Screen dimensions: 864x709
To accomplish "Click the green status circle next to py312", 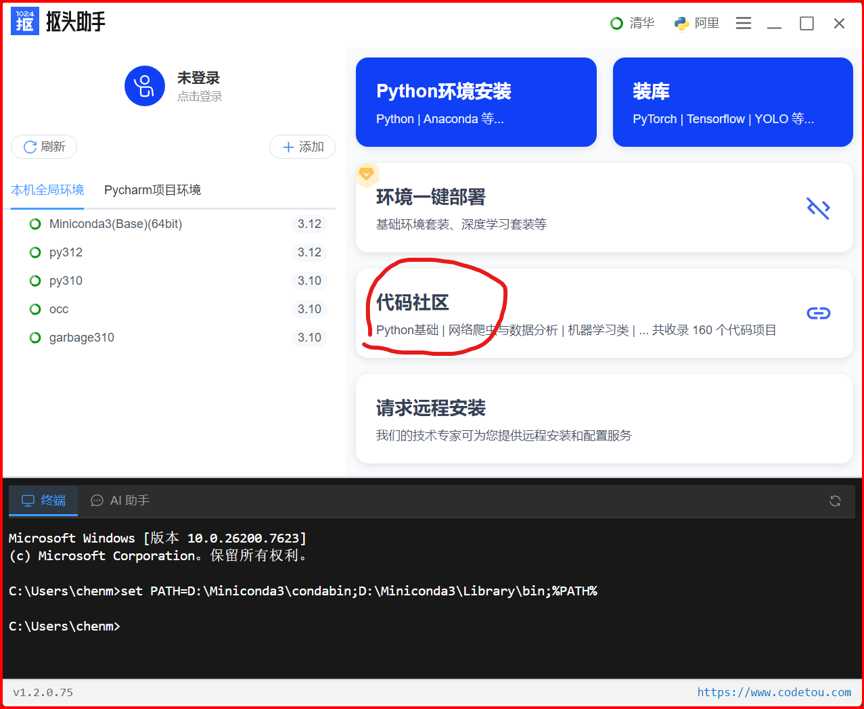I will point(35,252).
